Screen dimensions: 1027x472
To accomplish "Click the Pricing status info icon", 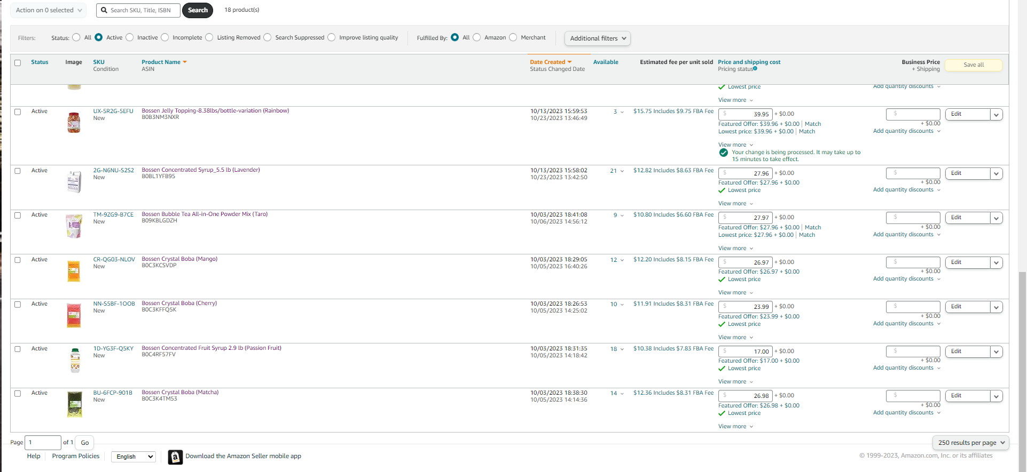I will [x=755, y=69].
